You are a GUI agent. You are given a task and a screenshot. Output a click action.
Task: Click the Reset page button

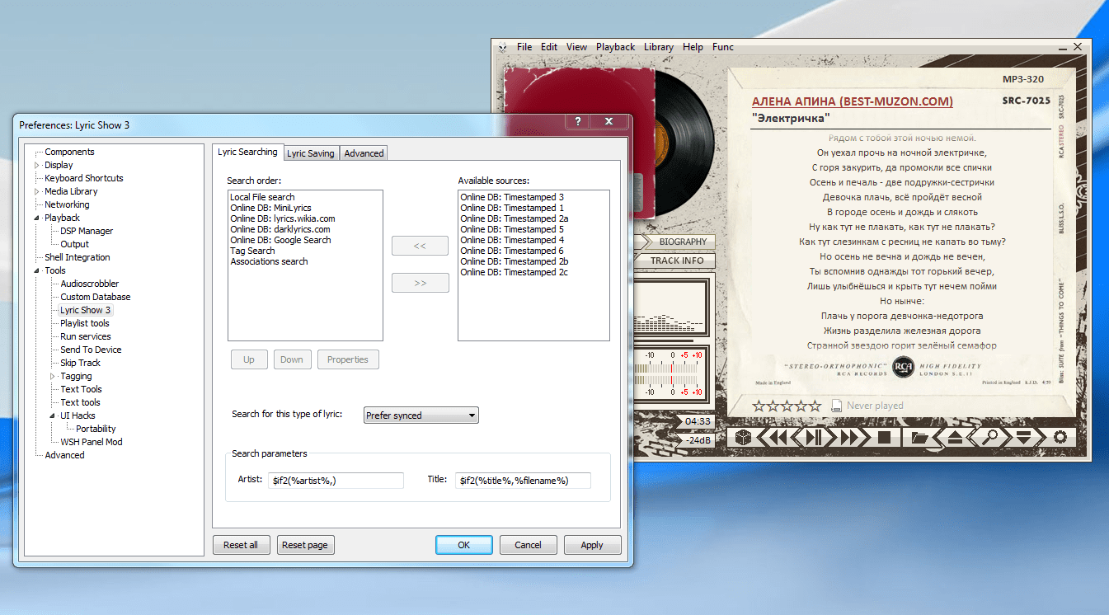click(305, 545)
